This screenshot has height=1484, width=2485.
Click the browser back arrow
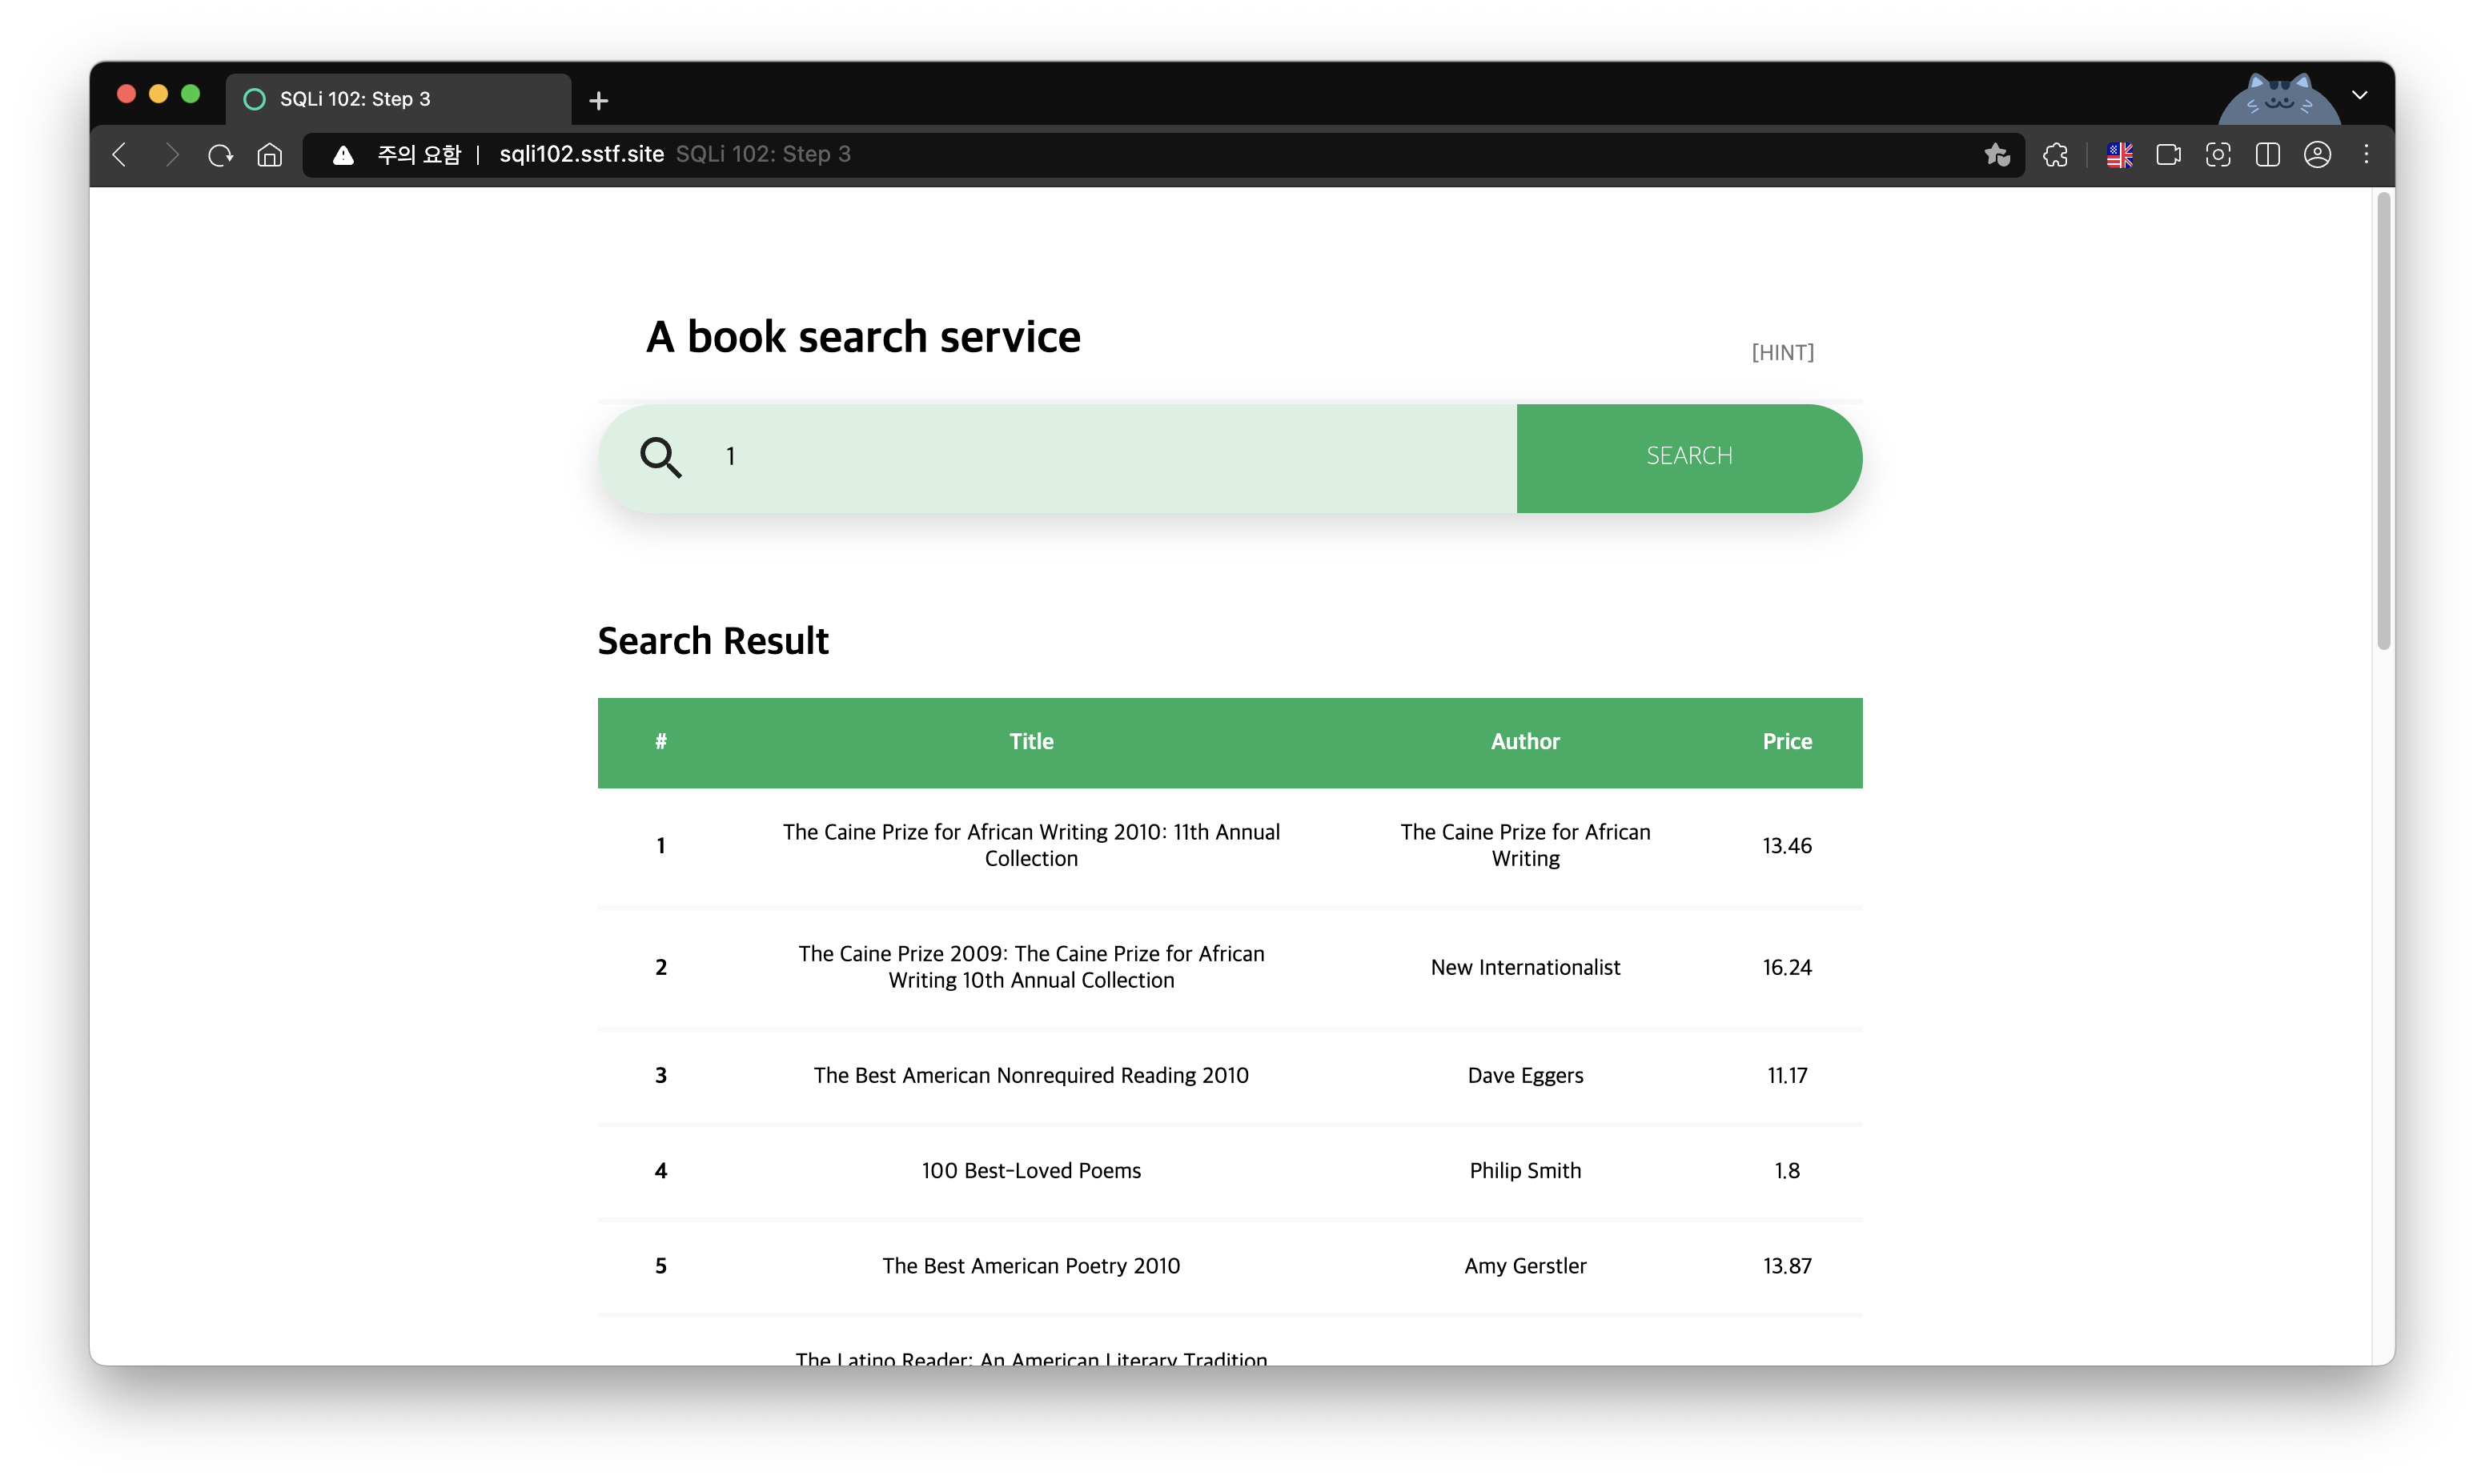[120, 154]
